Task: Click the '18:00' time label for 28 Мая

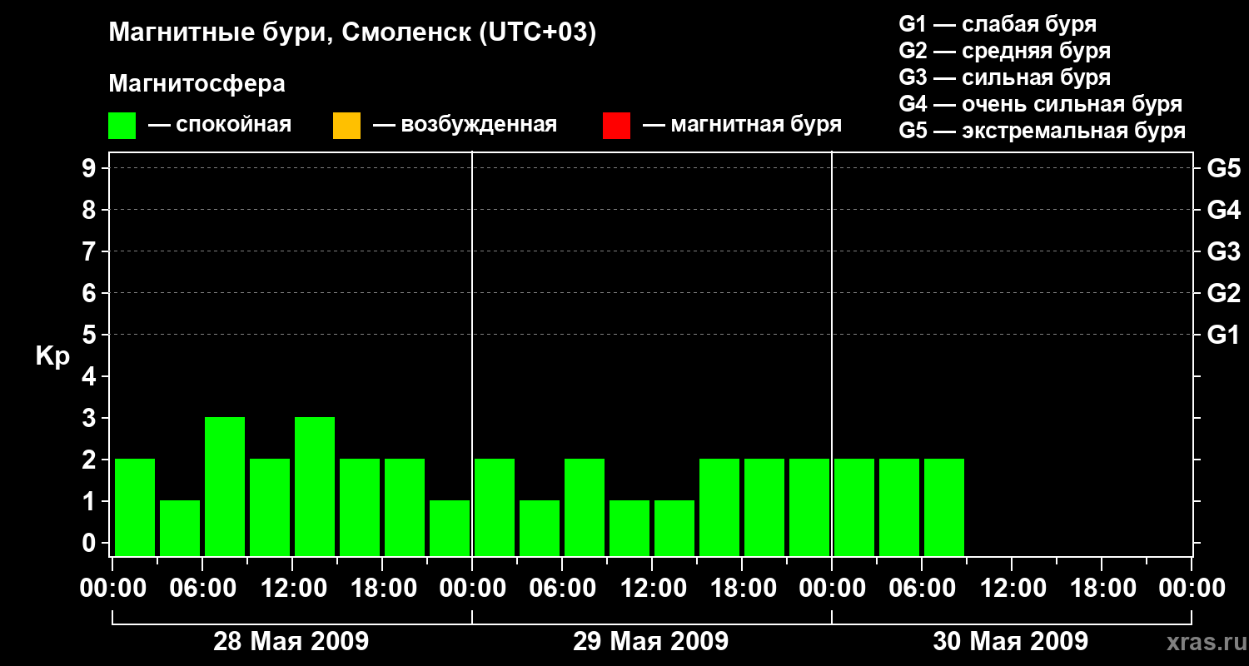Action: [382, 589]
